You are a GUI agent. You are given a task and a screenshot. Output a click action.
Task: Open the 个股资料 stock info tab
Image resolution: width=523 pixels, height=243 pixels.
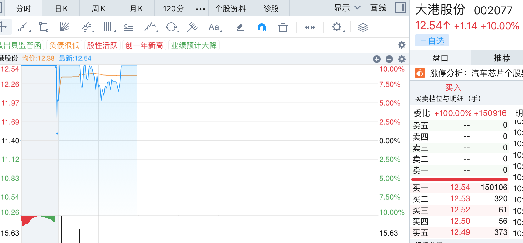pos(231,8)
